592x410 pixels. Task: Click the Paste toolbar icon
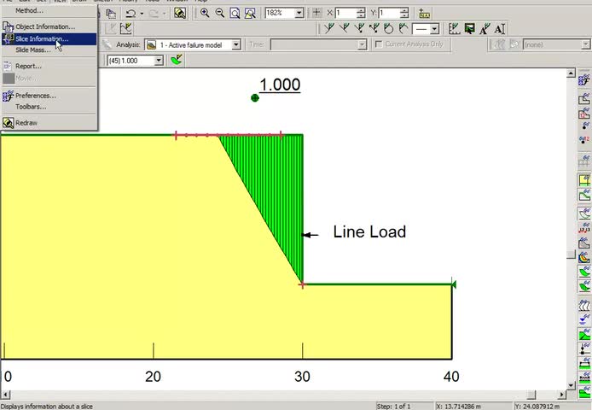[x=111, y=14]
